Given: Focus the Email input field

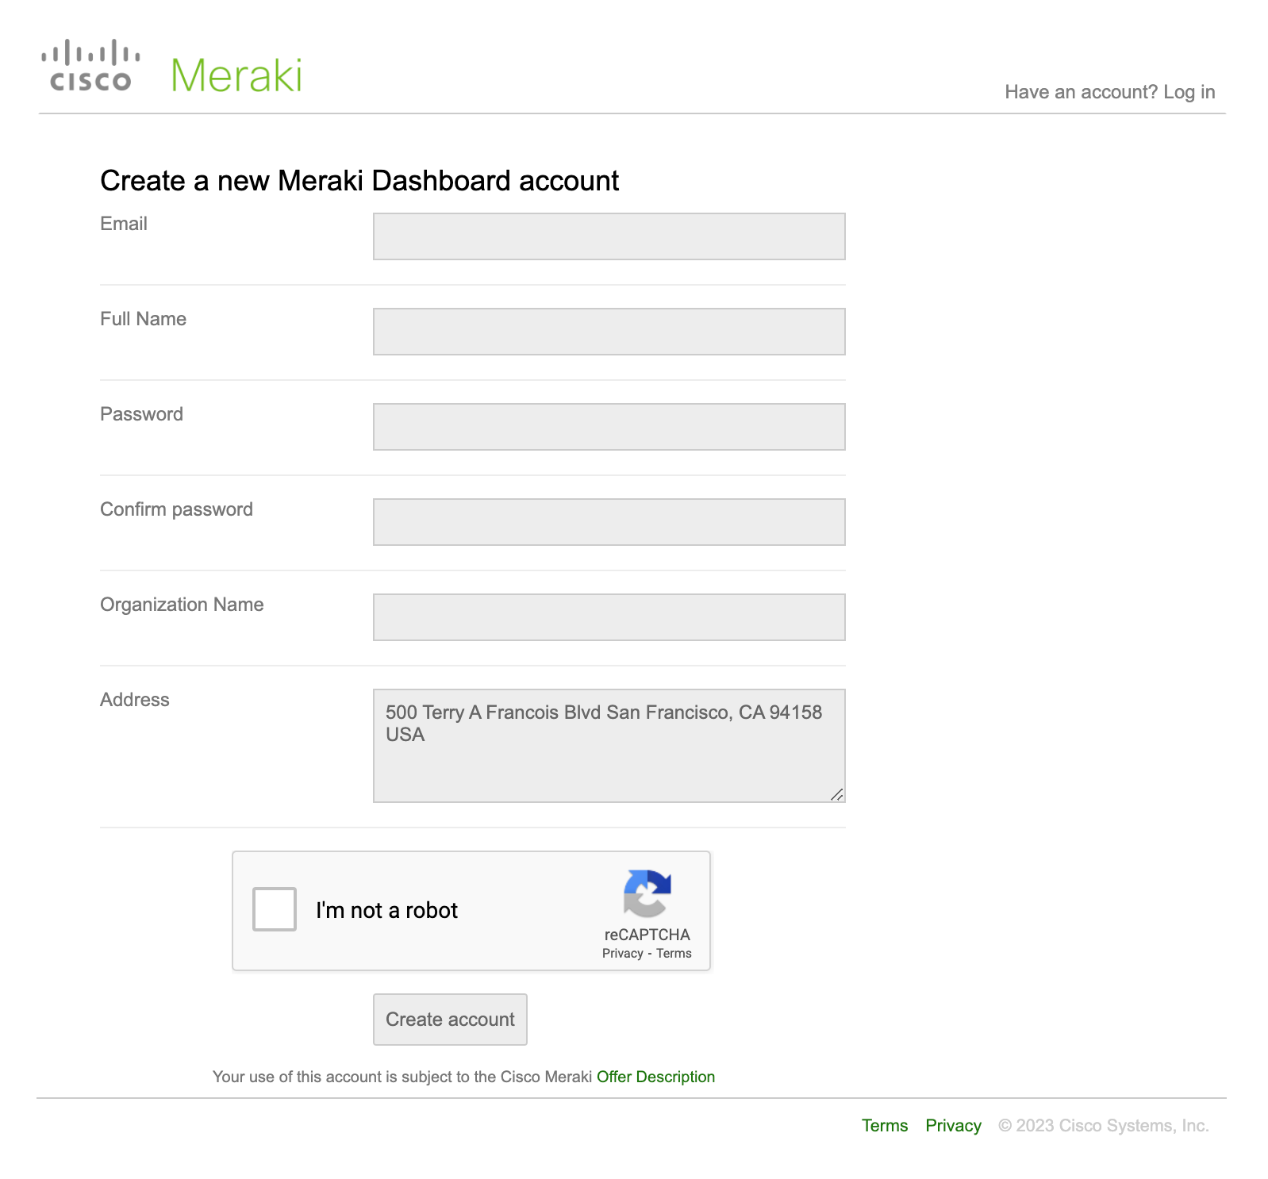Looking at the screenshot, I should coord(609,236).
